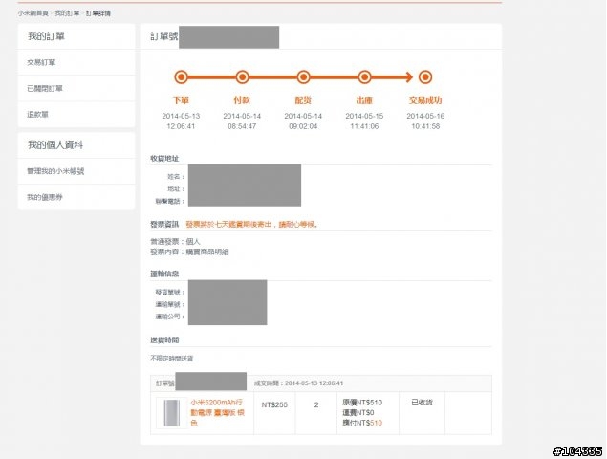Click the 已收货 order status text
Screen dimensions: 607x459
coord(422,403)
